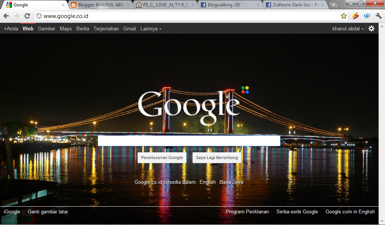This screenshot has height=225, width=385.
Task: Open Gmail from the top bar
Action: (x=130, y=28)
